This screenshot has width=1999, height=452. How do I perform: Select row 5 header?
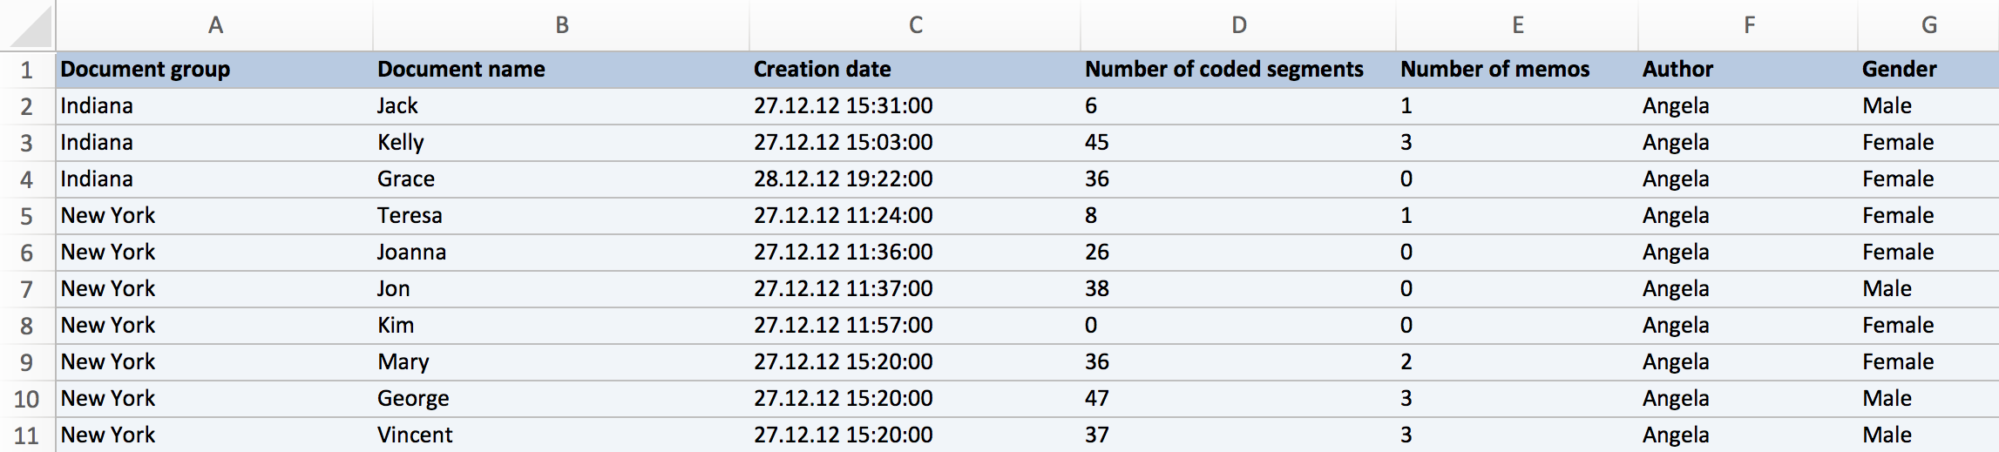pos(27,216)
